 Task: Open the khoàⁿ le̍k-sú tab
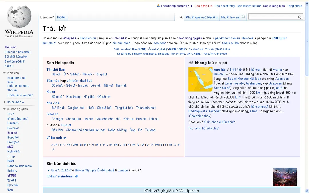[230, 17]
